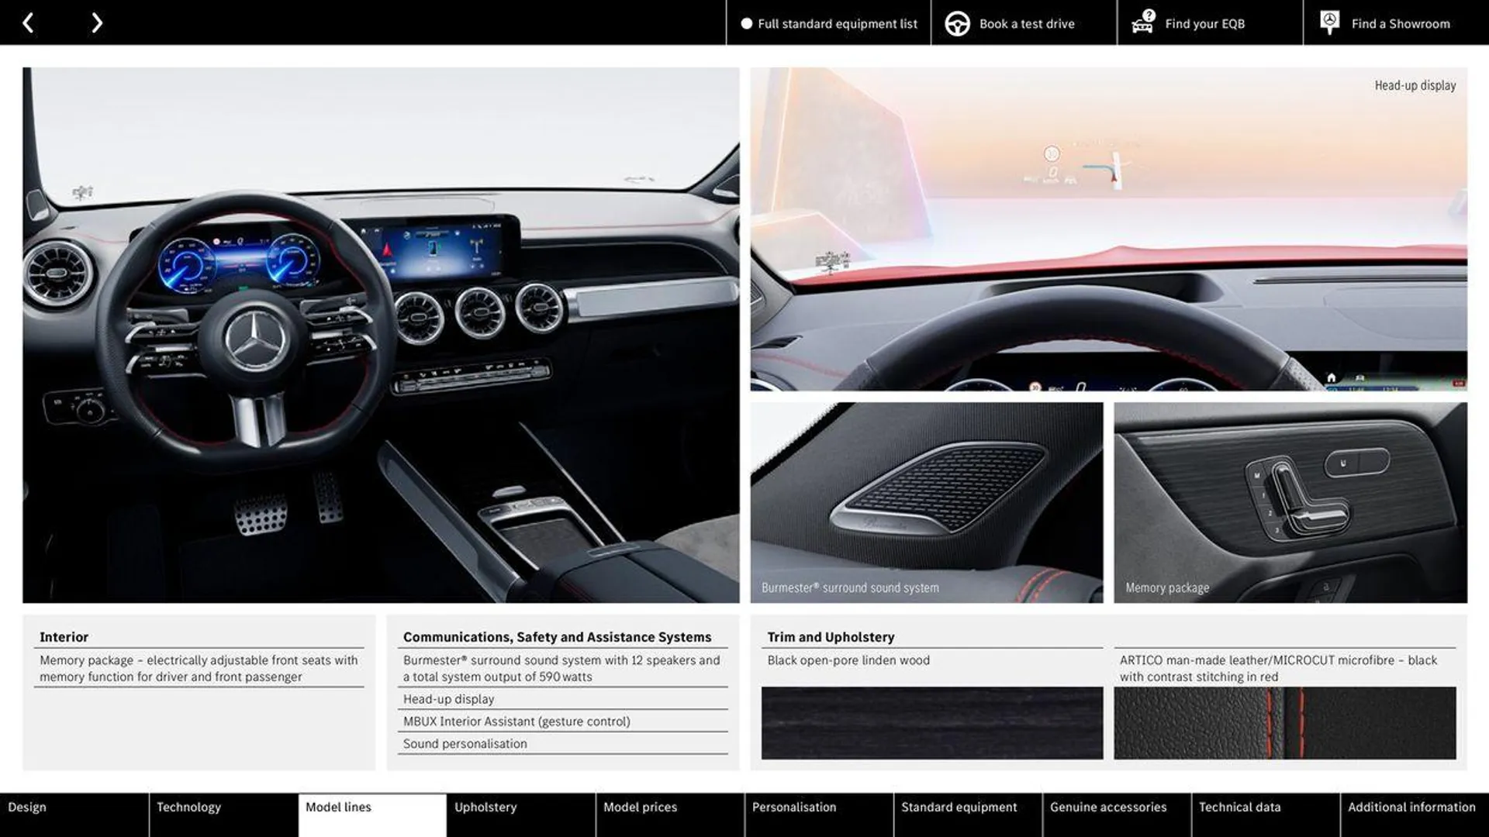Click the steering wheel test drive icon
This screenshot has height=837, width=1489.
point(957,24)
